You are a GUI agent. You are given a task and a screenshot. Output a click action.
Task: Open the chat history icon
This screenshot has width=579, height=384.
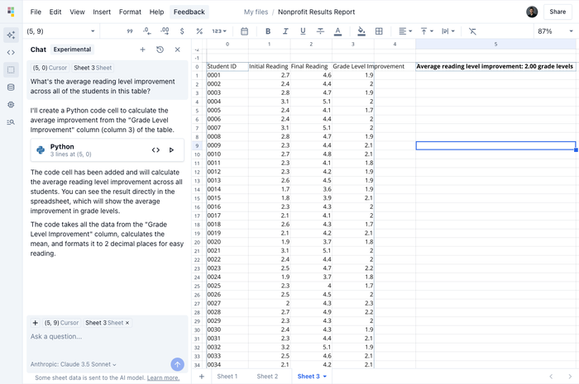click(x=160, y=50)
